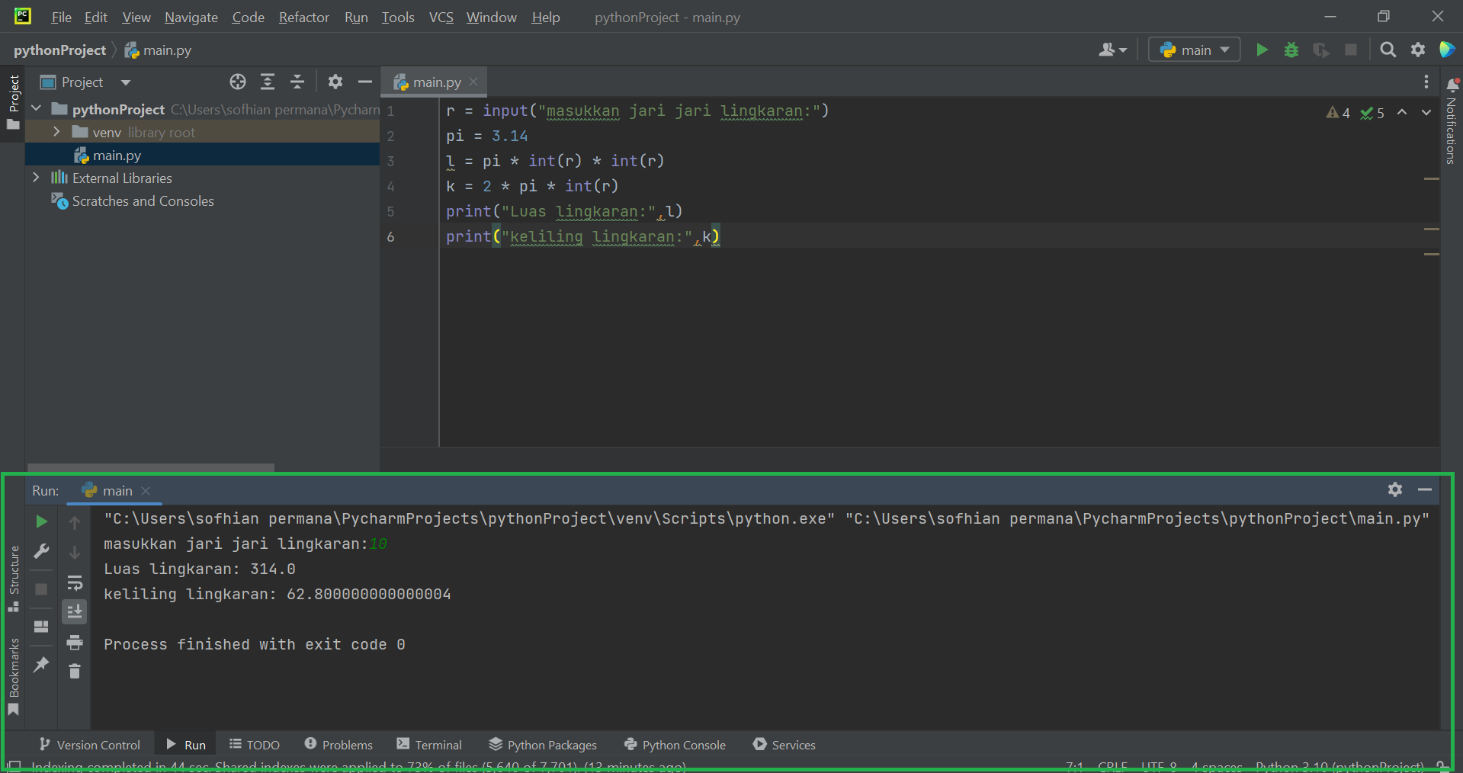This screenshot has height=773, width=1463.
Task: Click the select opened file target icon
Action: [238, 82]
